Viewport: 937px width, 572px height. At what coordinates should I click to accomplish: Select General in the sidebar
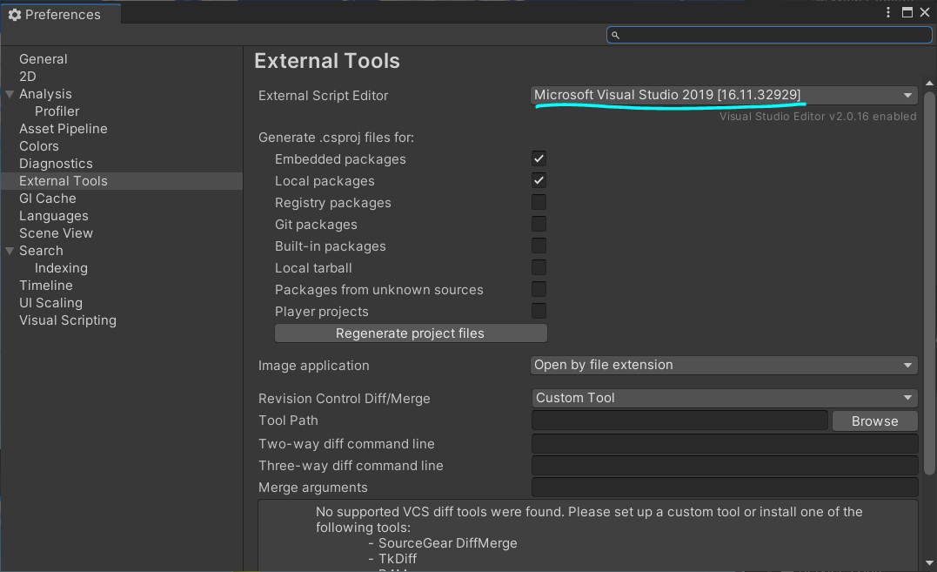point(43,59)
